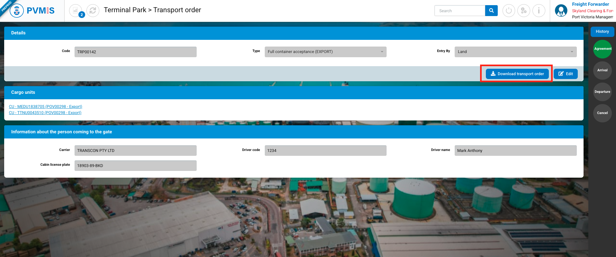Open the documents icon with badge 2
Screen dimensions: 616x257
coord(76,11)
